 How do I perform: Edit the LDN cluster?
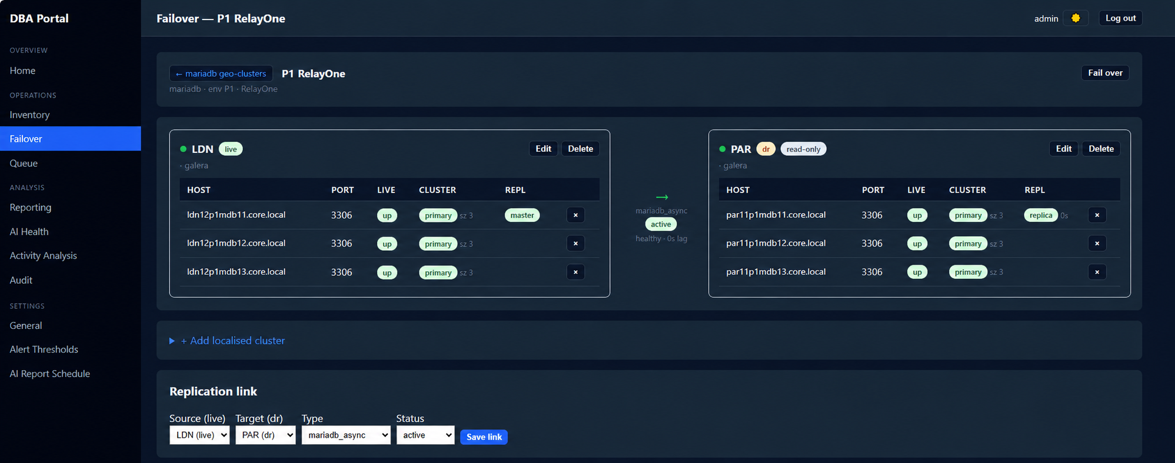coord(543,149)
